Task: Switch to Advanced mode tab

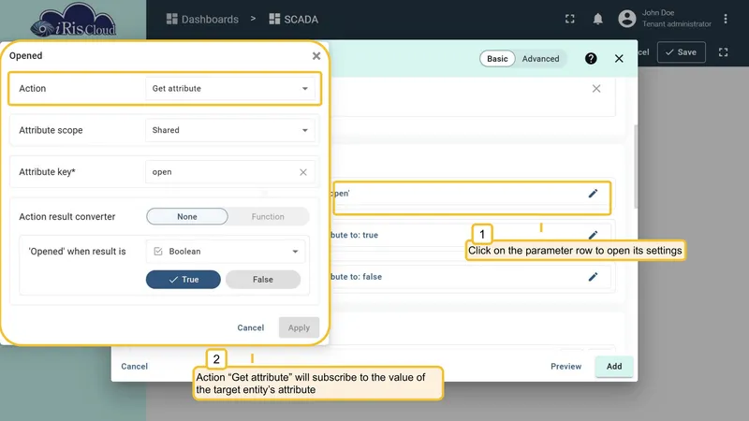Action: tap(540, 59)
